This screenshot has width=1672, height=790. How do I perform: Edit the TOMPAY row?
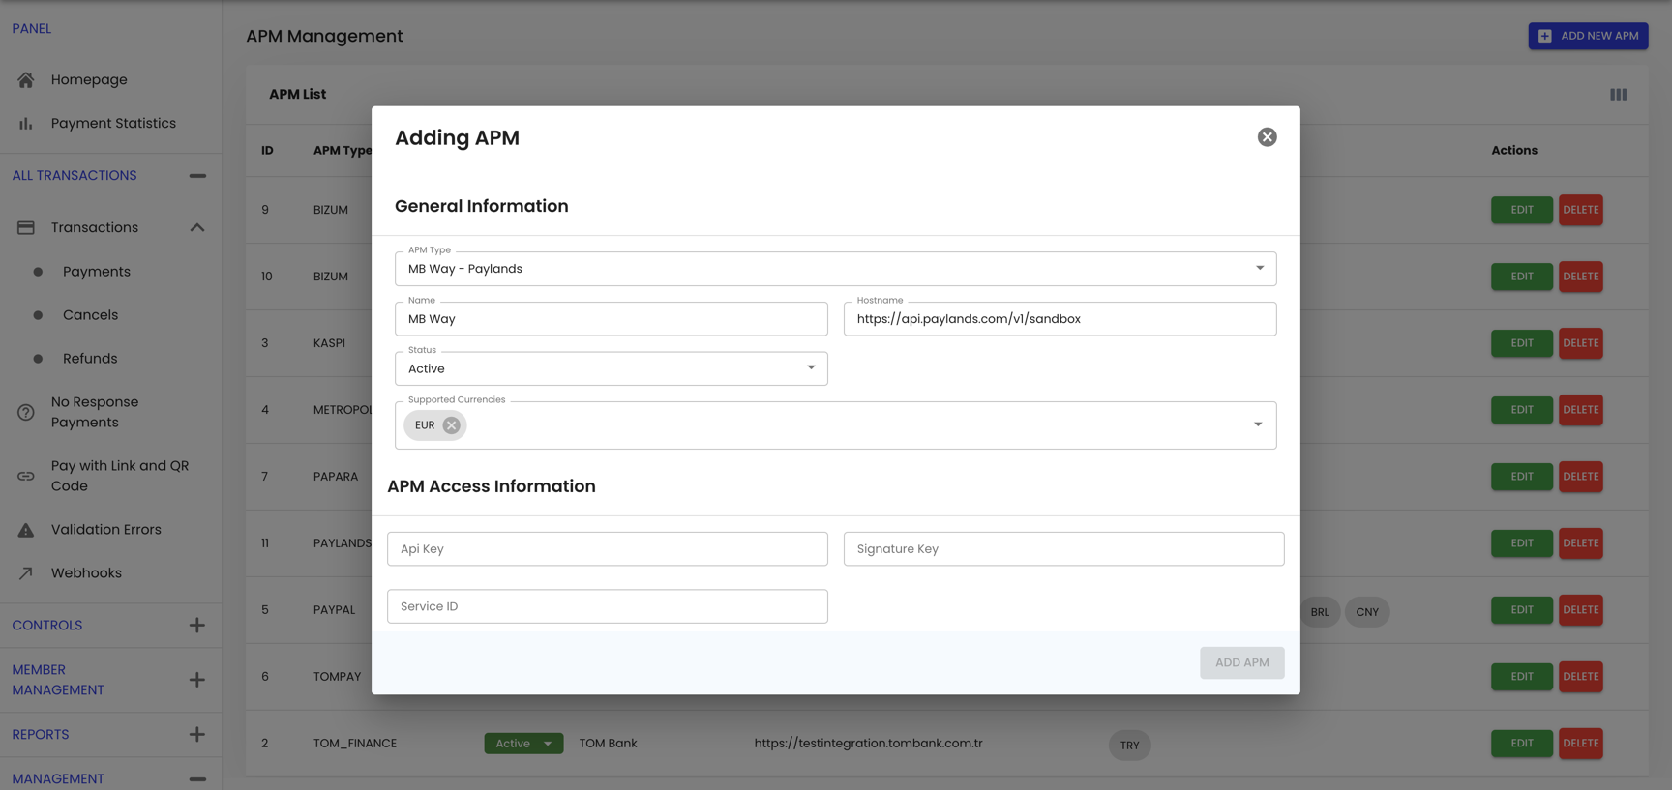tap(1522, 677)
